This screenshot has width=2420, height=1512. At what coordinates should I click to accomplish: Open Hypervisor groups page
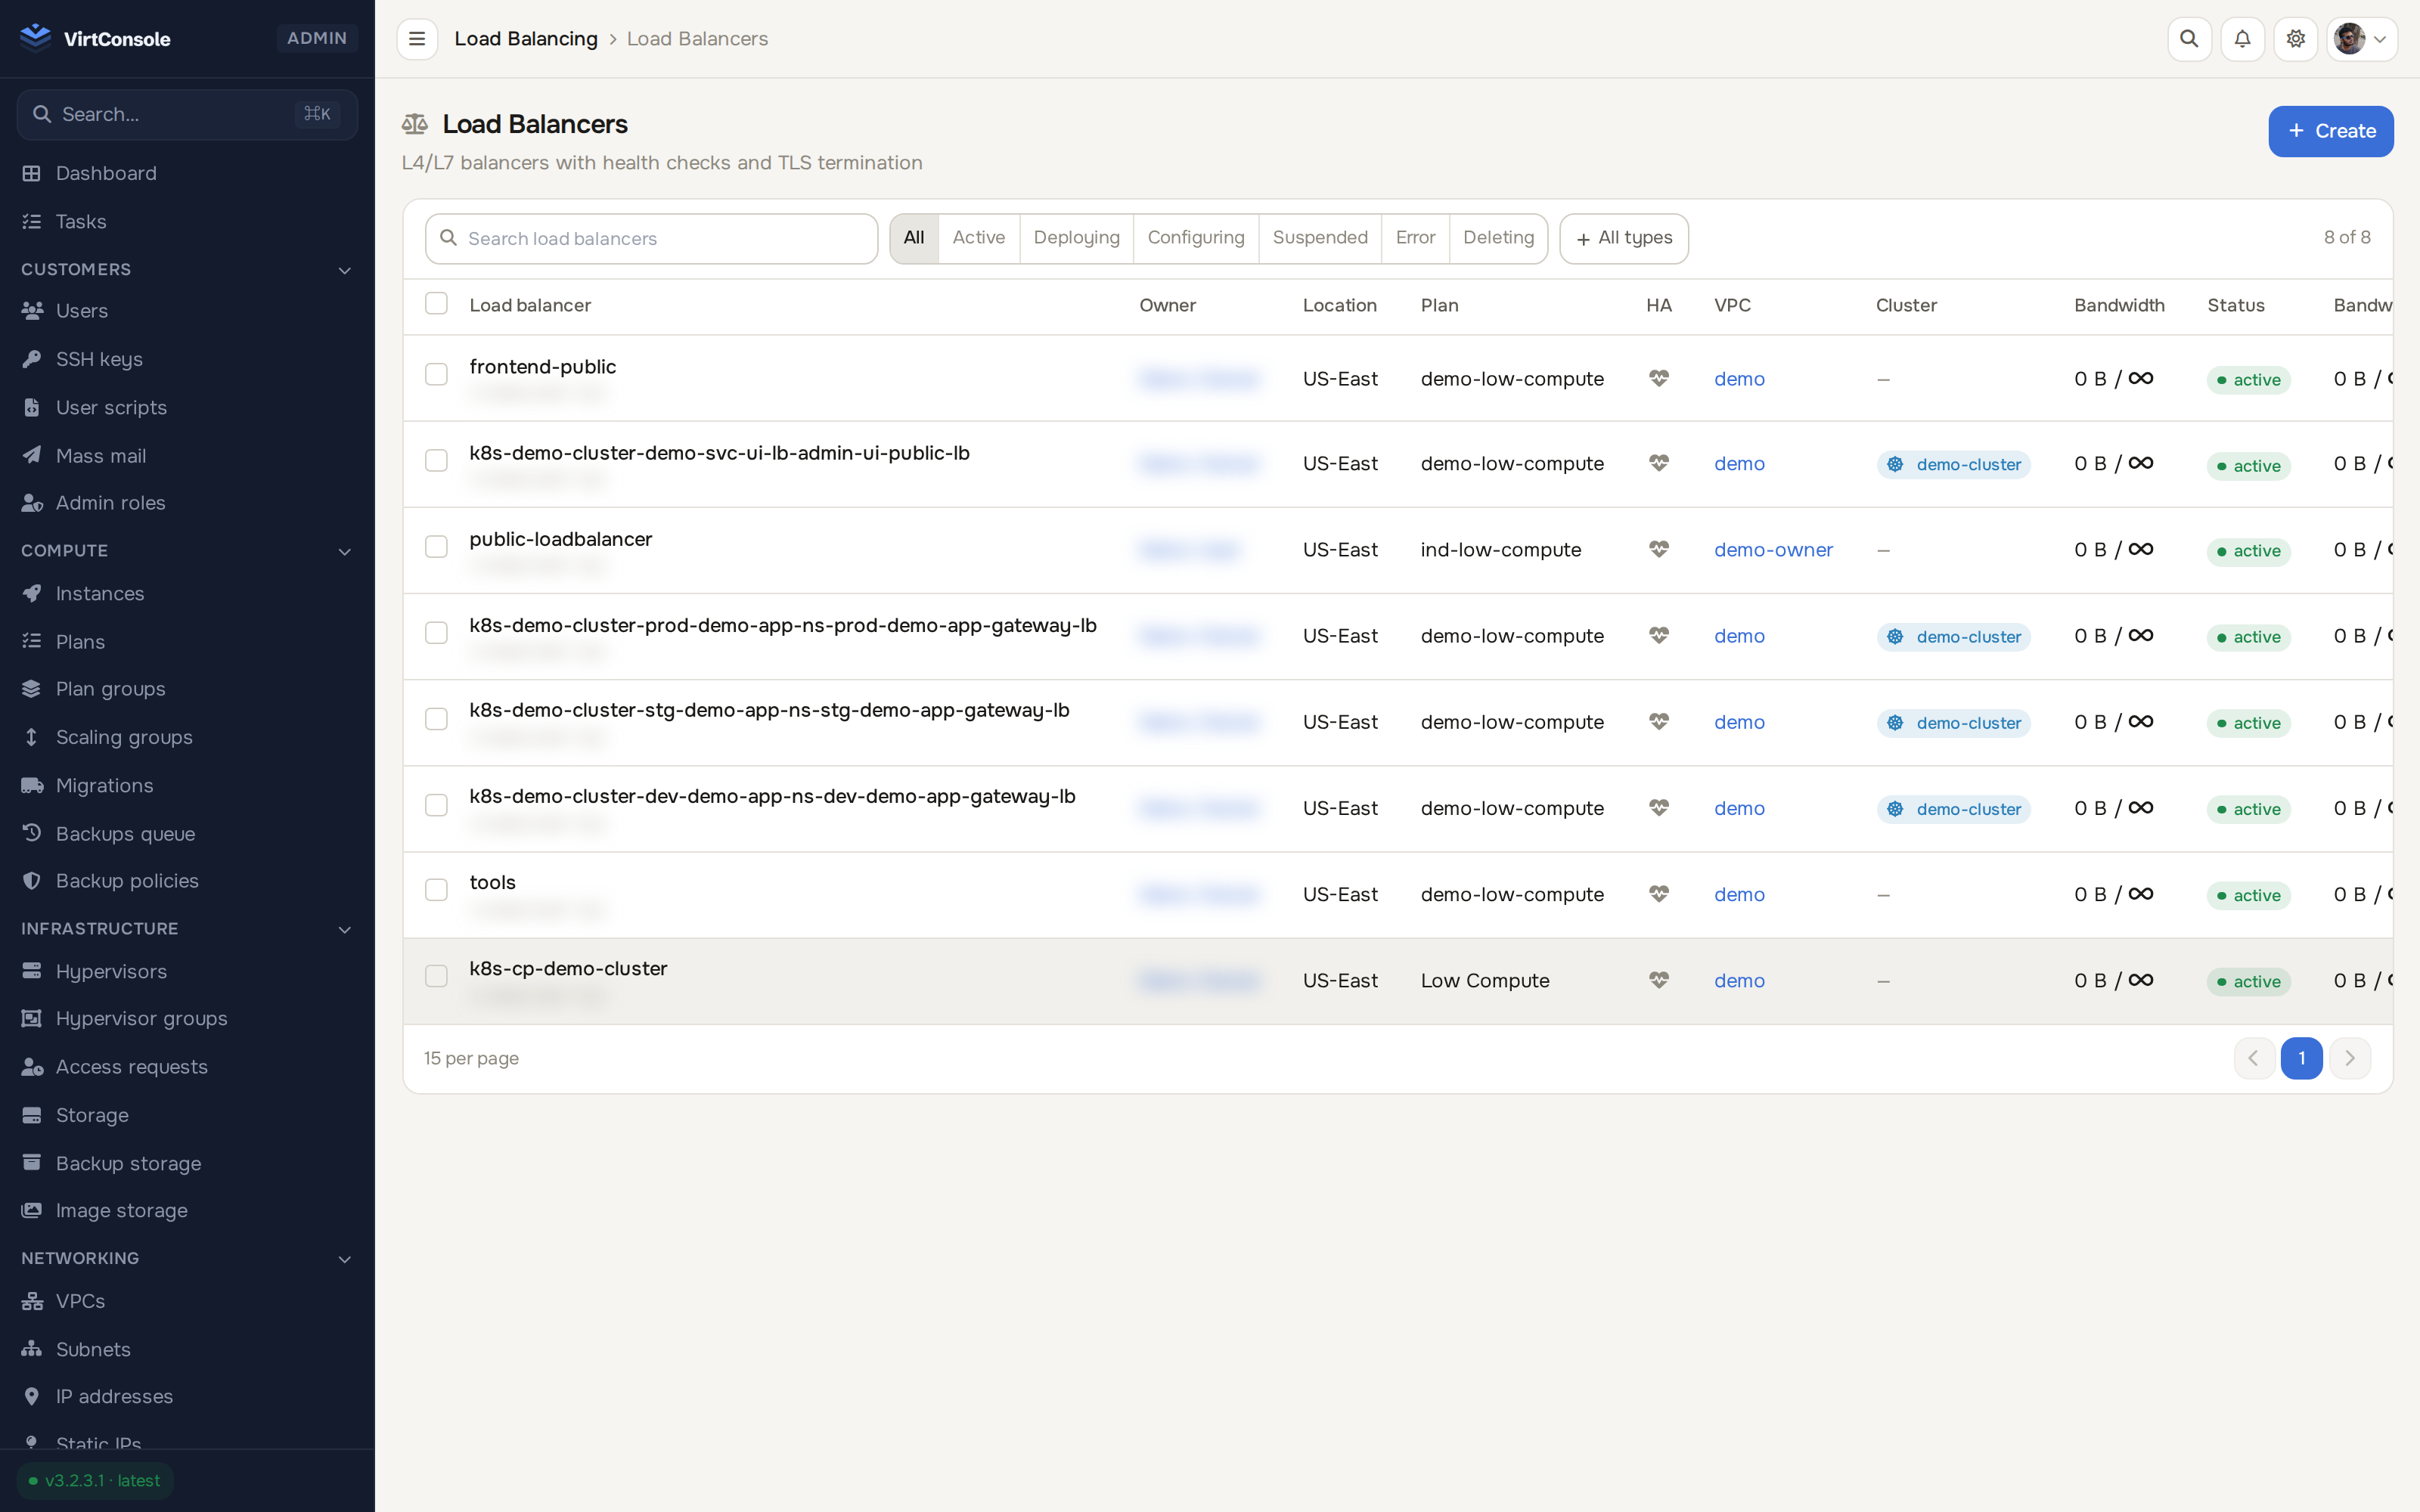tap(187, 1019)
